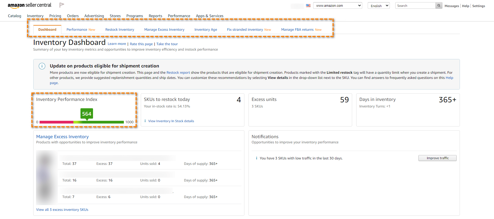
Task: Switch to the Inventory Age tab
Action: pos(206,29)
